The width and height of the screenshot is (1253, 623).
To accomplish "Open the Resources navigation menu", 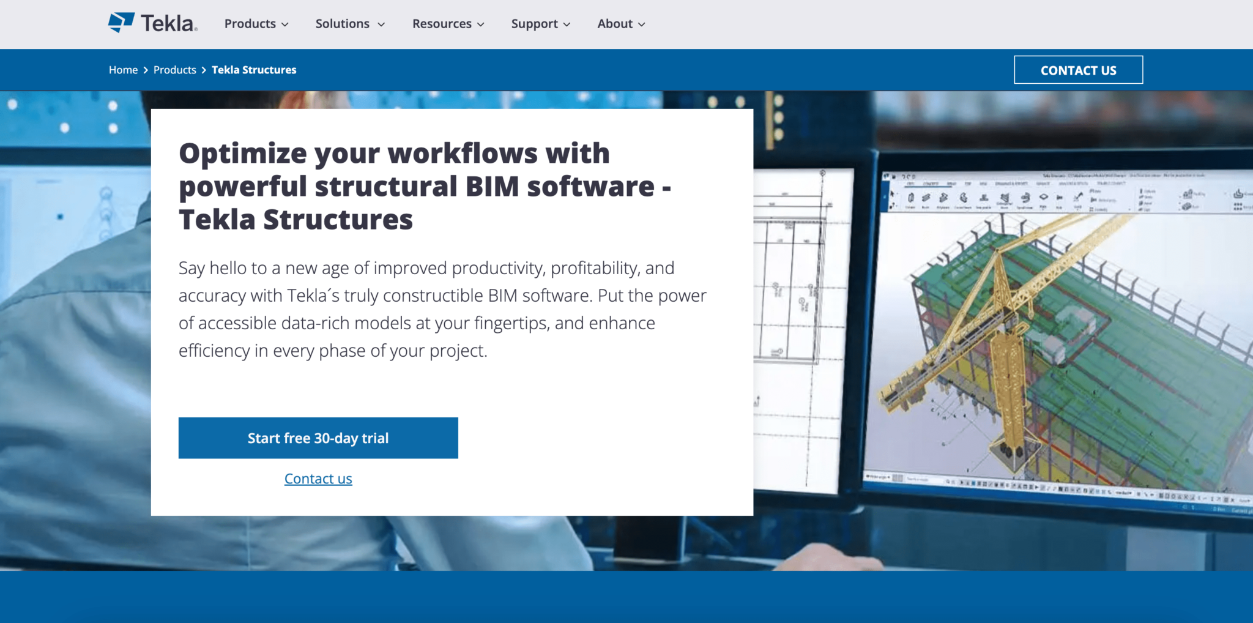I will pos(442,24).
